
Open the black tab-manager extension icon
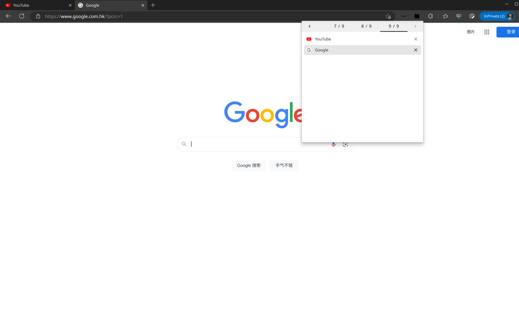pyautogui.click(x=417, y=16)
